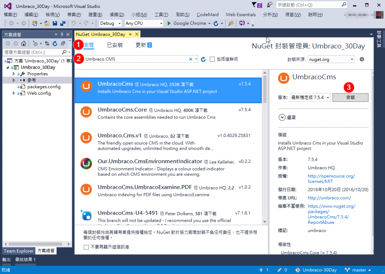Click the Undo toolbar arrow

(73, 23)
